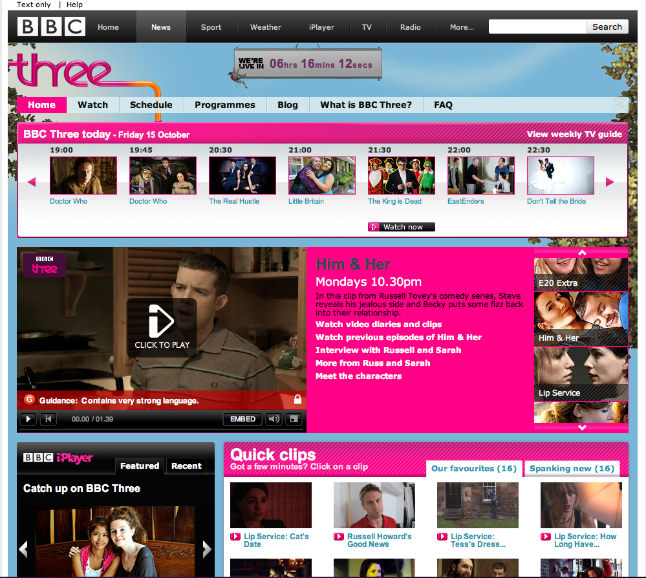The height and width of the screenshot is (578, 646).
Task: Open the 20:30 Real Hustle thumbnail
Action: click(x=242, y=175)
